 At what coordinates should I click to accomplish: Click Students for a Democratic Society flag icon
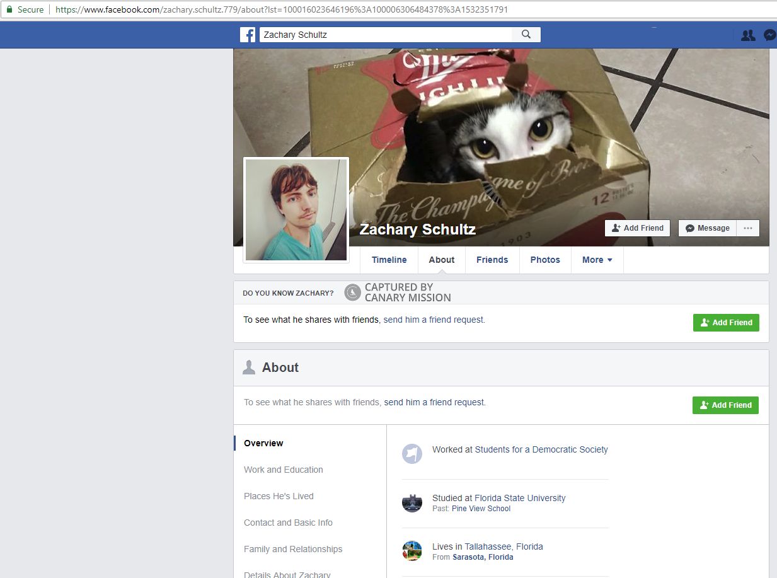point(412,453)
